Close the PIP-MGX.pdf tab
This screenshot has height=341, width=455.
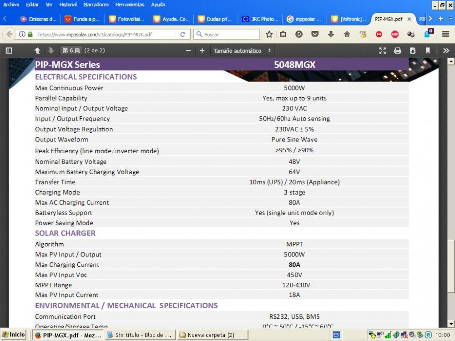click(x=409, y=19)
